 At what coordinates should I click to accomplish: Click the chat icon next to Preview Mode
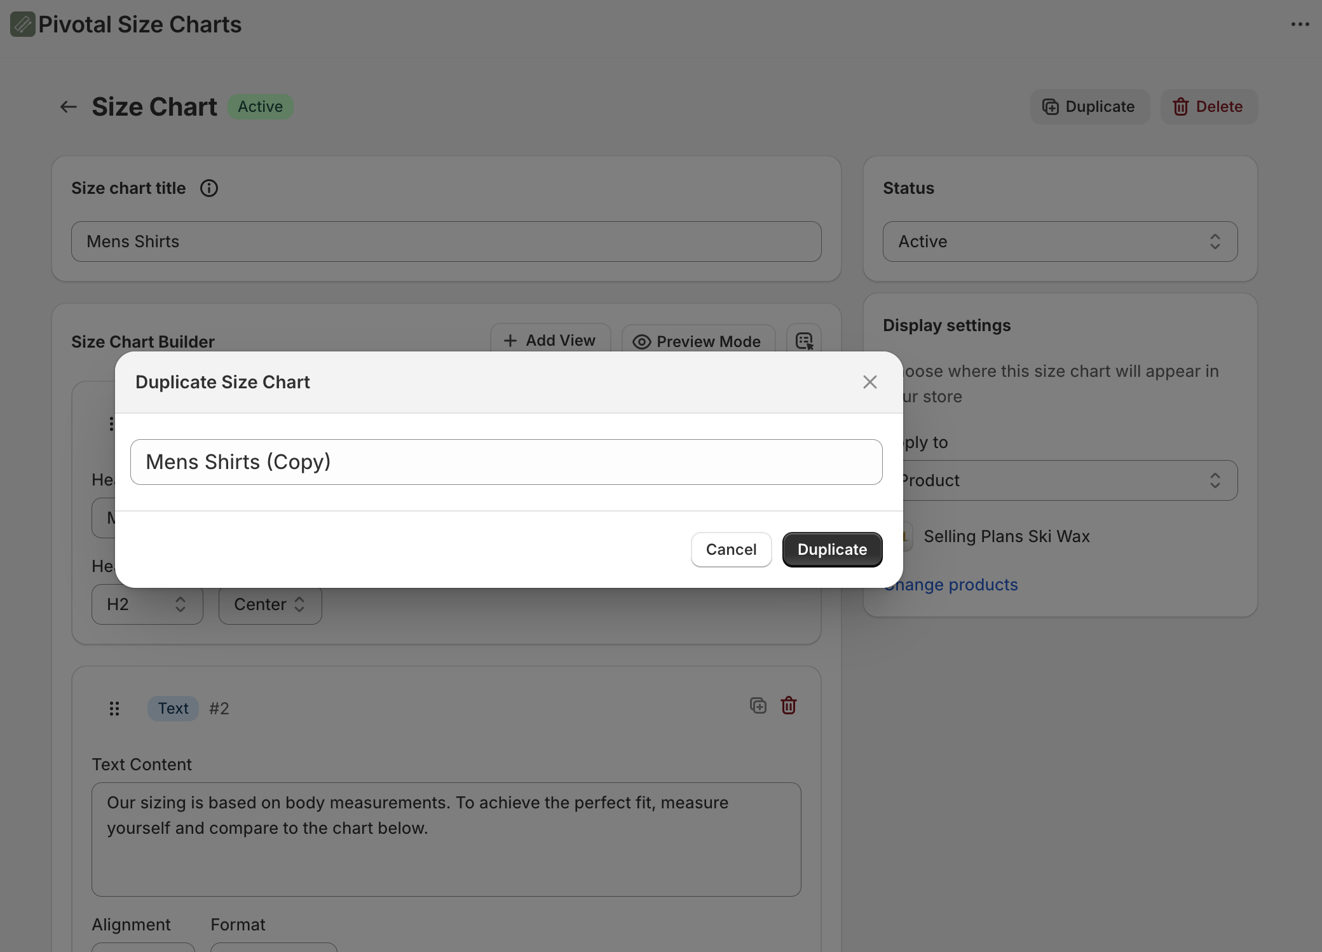(804, 341)
